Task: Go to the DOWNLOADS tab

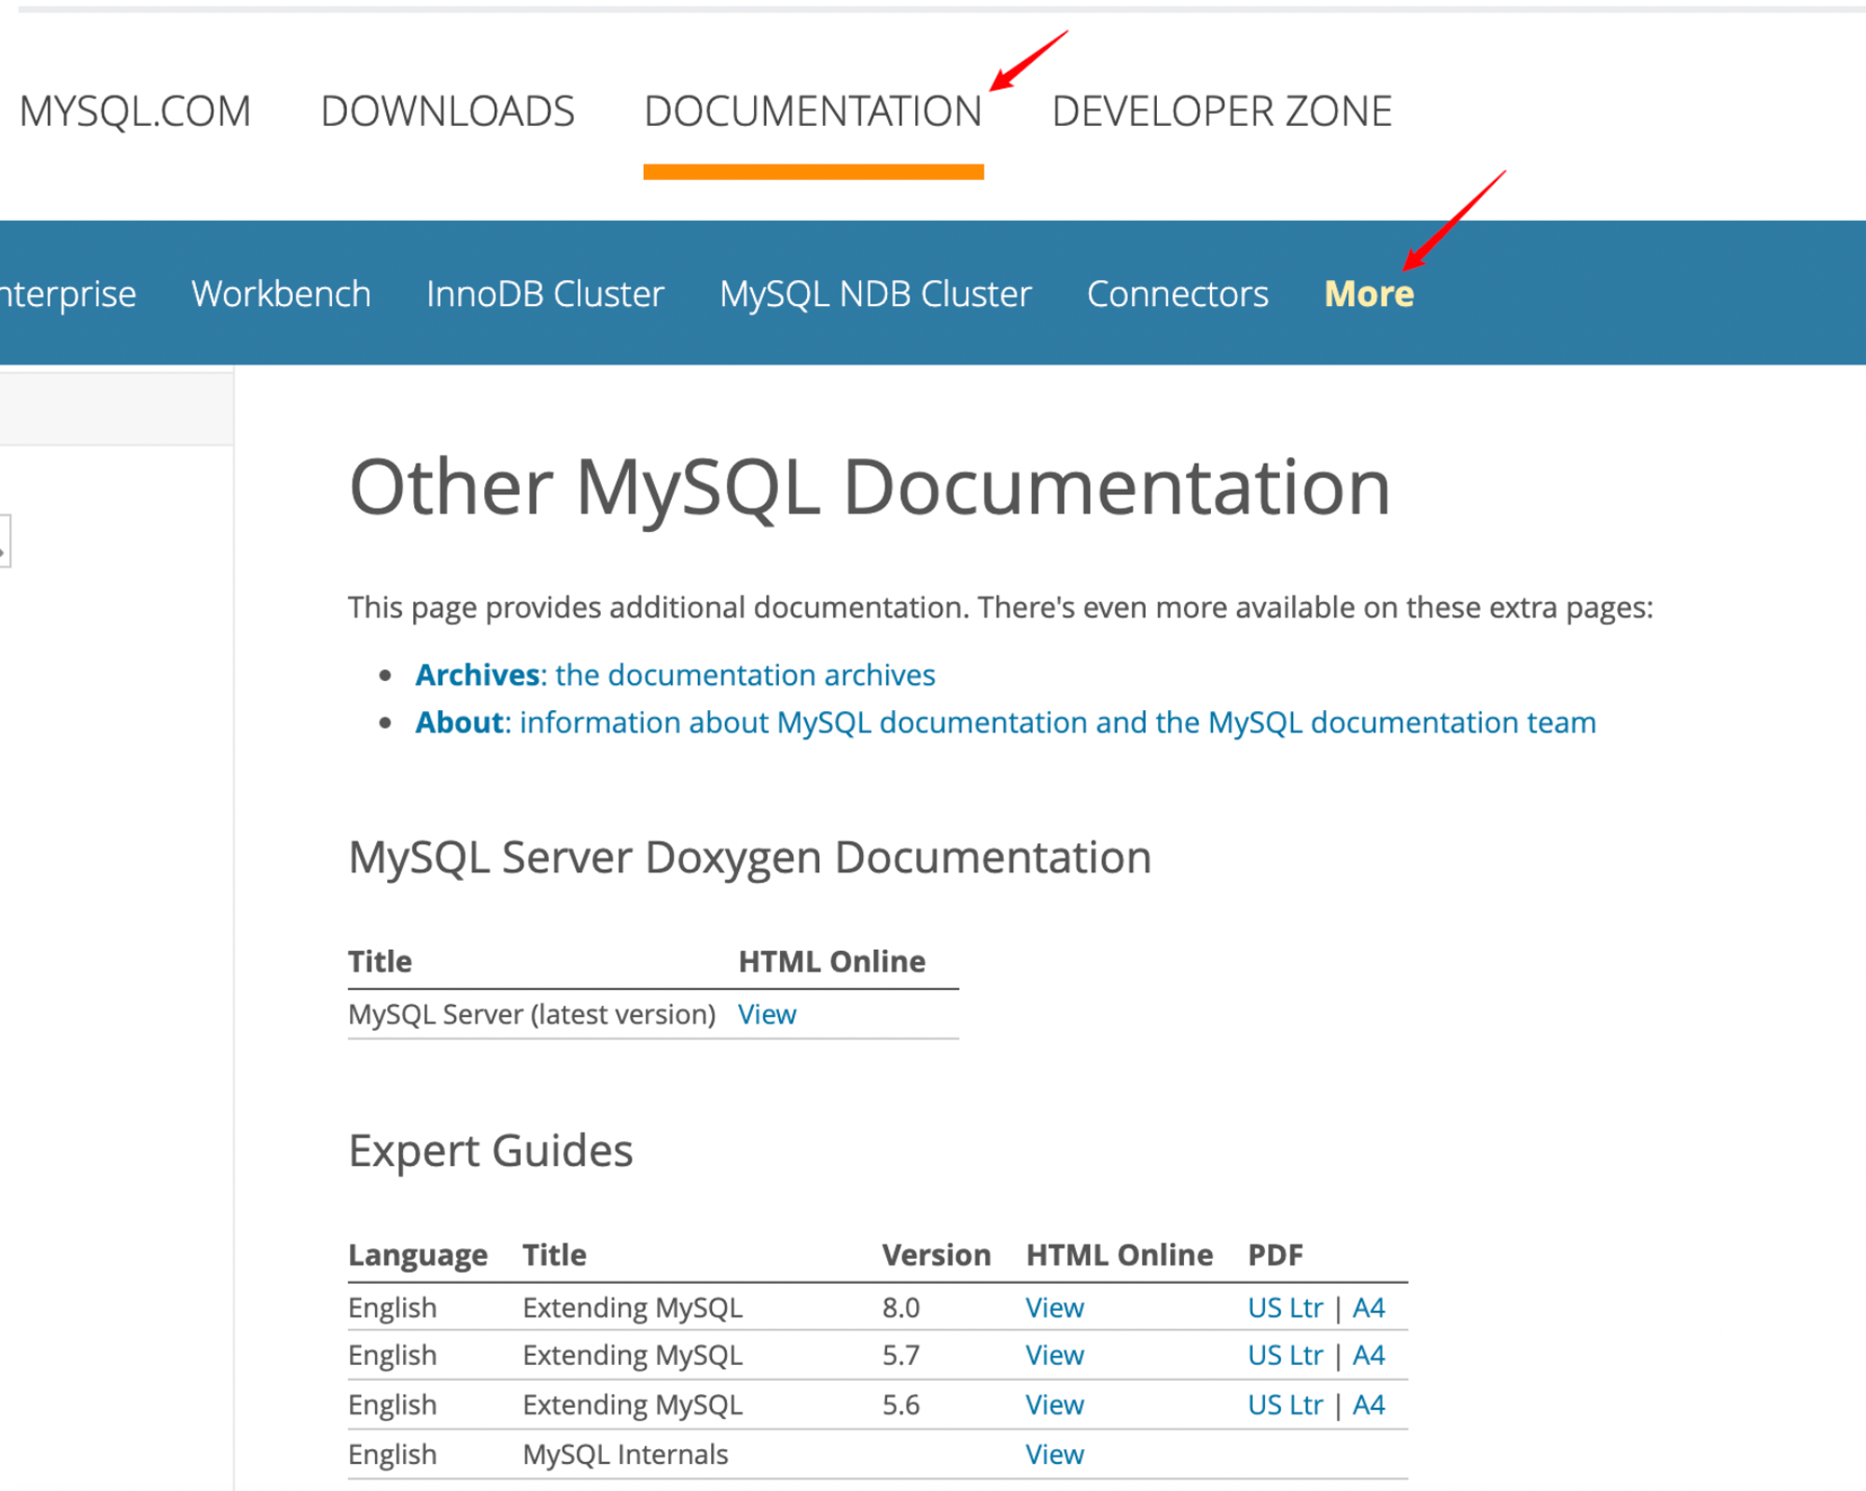Action: tap(448, 112)
